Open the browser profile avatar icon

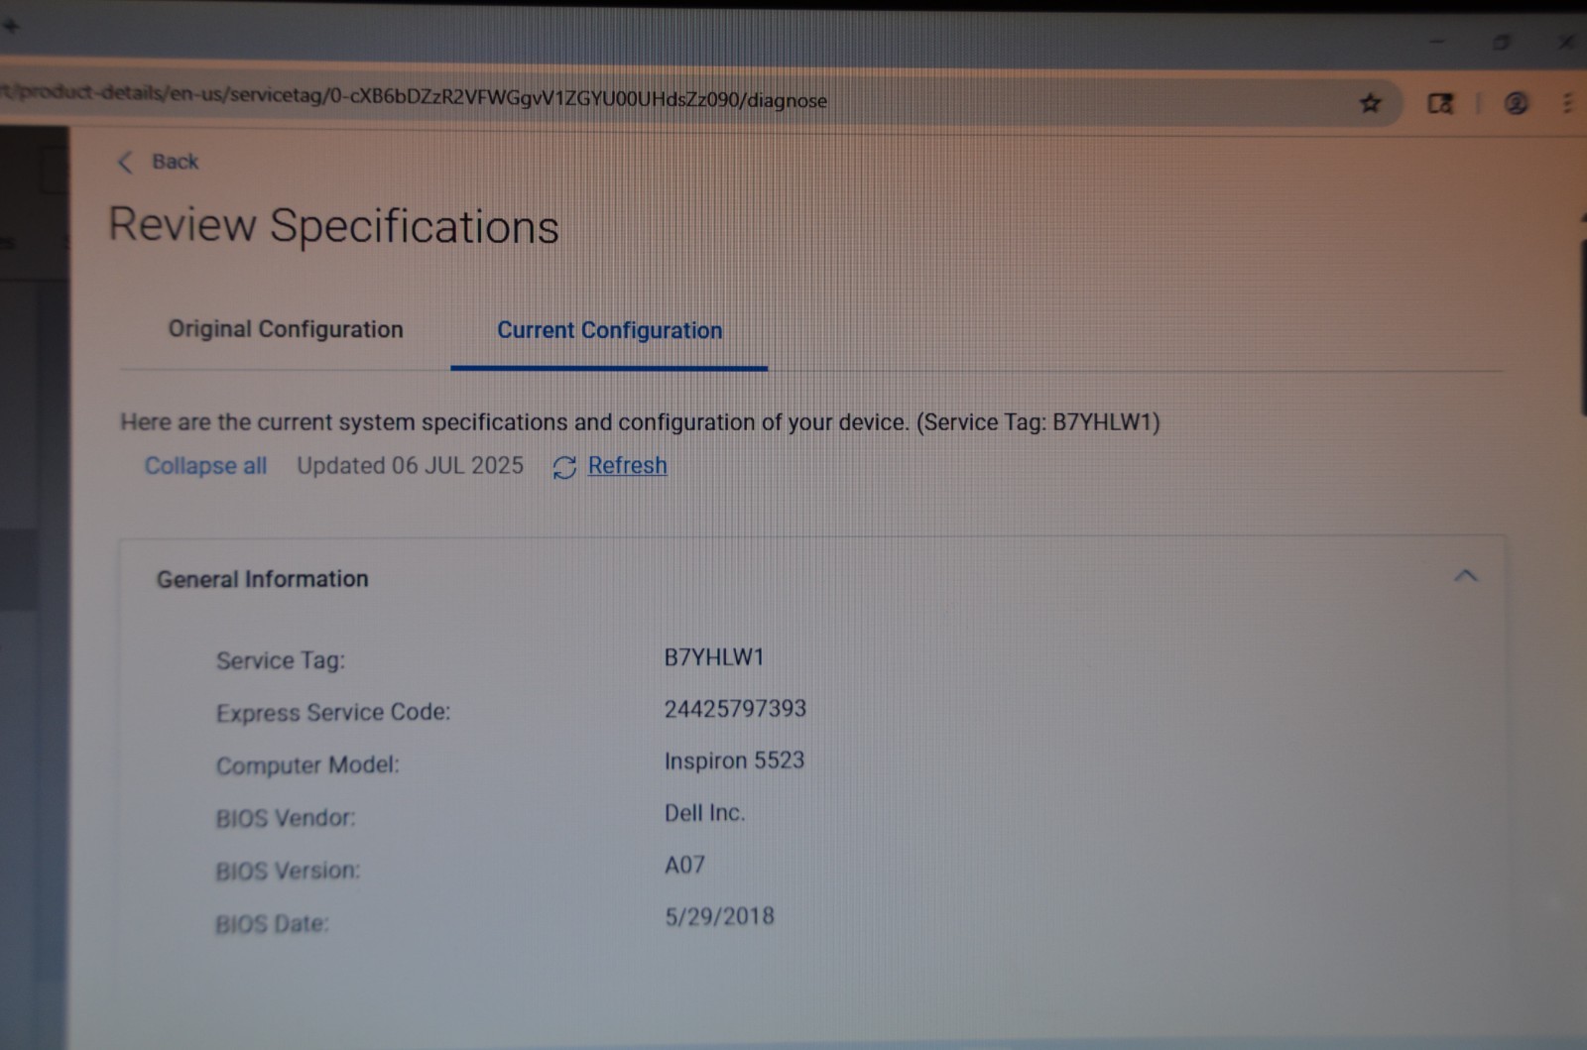point(1516,103)
